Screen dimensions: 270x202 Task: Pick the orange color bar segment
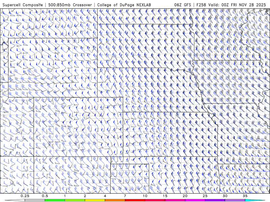click(x=115, y=200)
